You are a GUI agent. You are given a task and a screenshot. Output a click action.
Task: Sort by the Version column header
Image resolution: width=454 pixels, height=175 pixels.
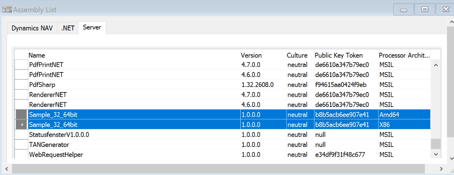263,55
